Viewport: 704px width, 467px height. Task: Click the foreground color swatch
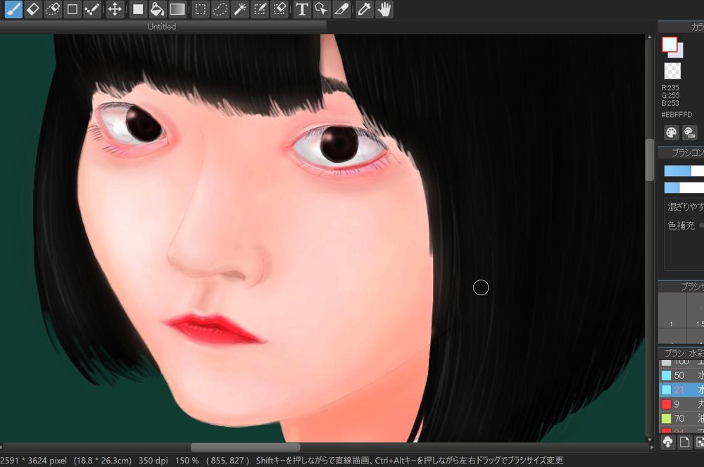(x=669, y=44)
